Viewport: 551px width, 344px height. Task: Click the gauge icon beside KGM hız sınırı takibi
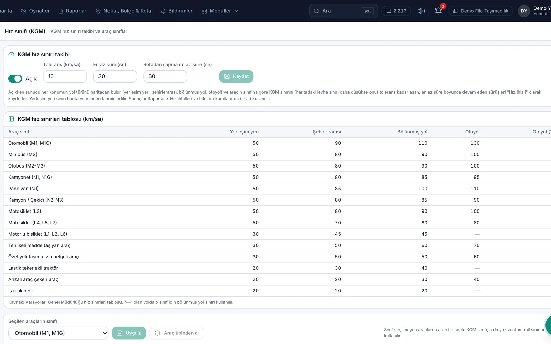pos(11,54)
